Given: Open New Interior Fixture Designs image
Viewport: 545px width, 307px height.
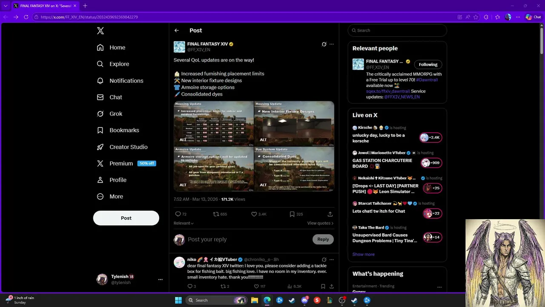Looking at the screenshot, I should pyautogui.click(x=294, y=123).
